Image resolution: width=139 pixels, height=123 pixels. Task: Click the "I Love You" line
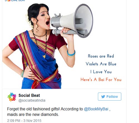point(101,72)
